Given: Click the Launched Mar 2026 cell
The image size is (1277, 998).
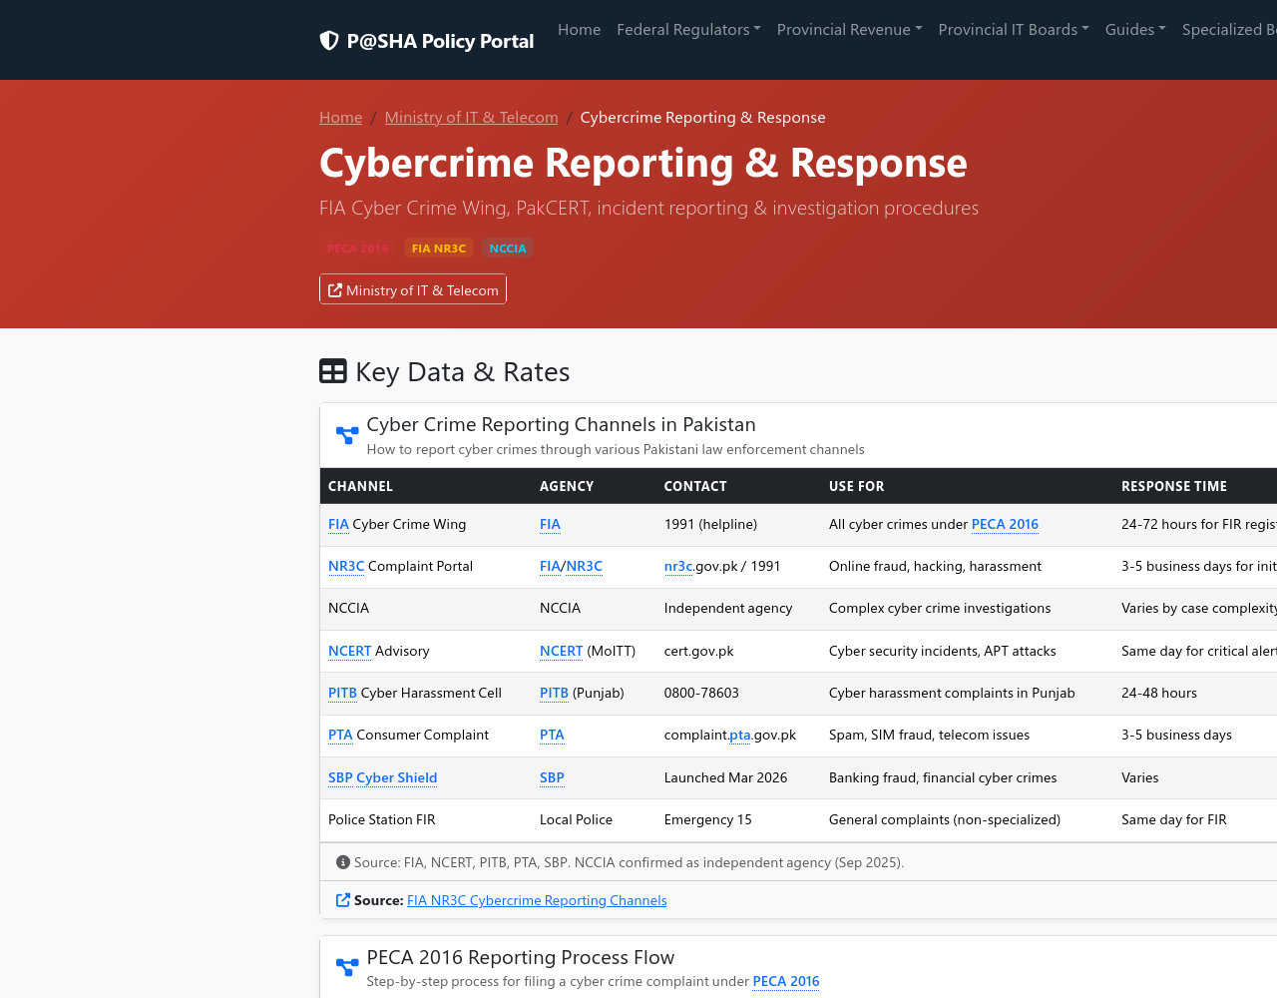Looking at the screenshot, I should [738, 778].
